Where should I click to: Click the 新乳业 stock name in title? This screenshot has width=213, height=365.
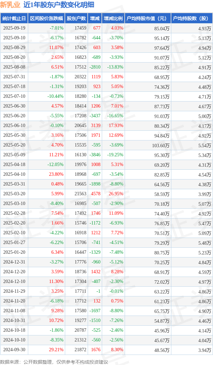[x=10, y=5]
